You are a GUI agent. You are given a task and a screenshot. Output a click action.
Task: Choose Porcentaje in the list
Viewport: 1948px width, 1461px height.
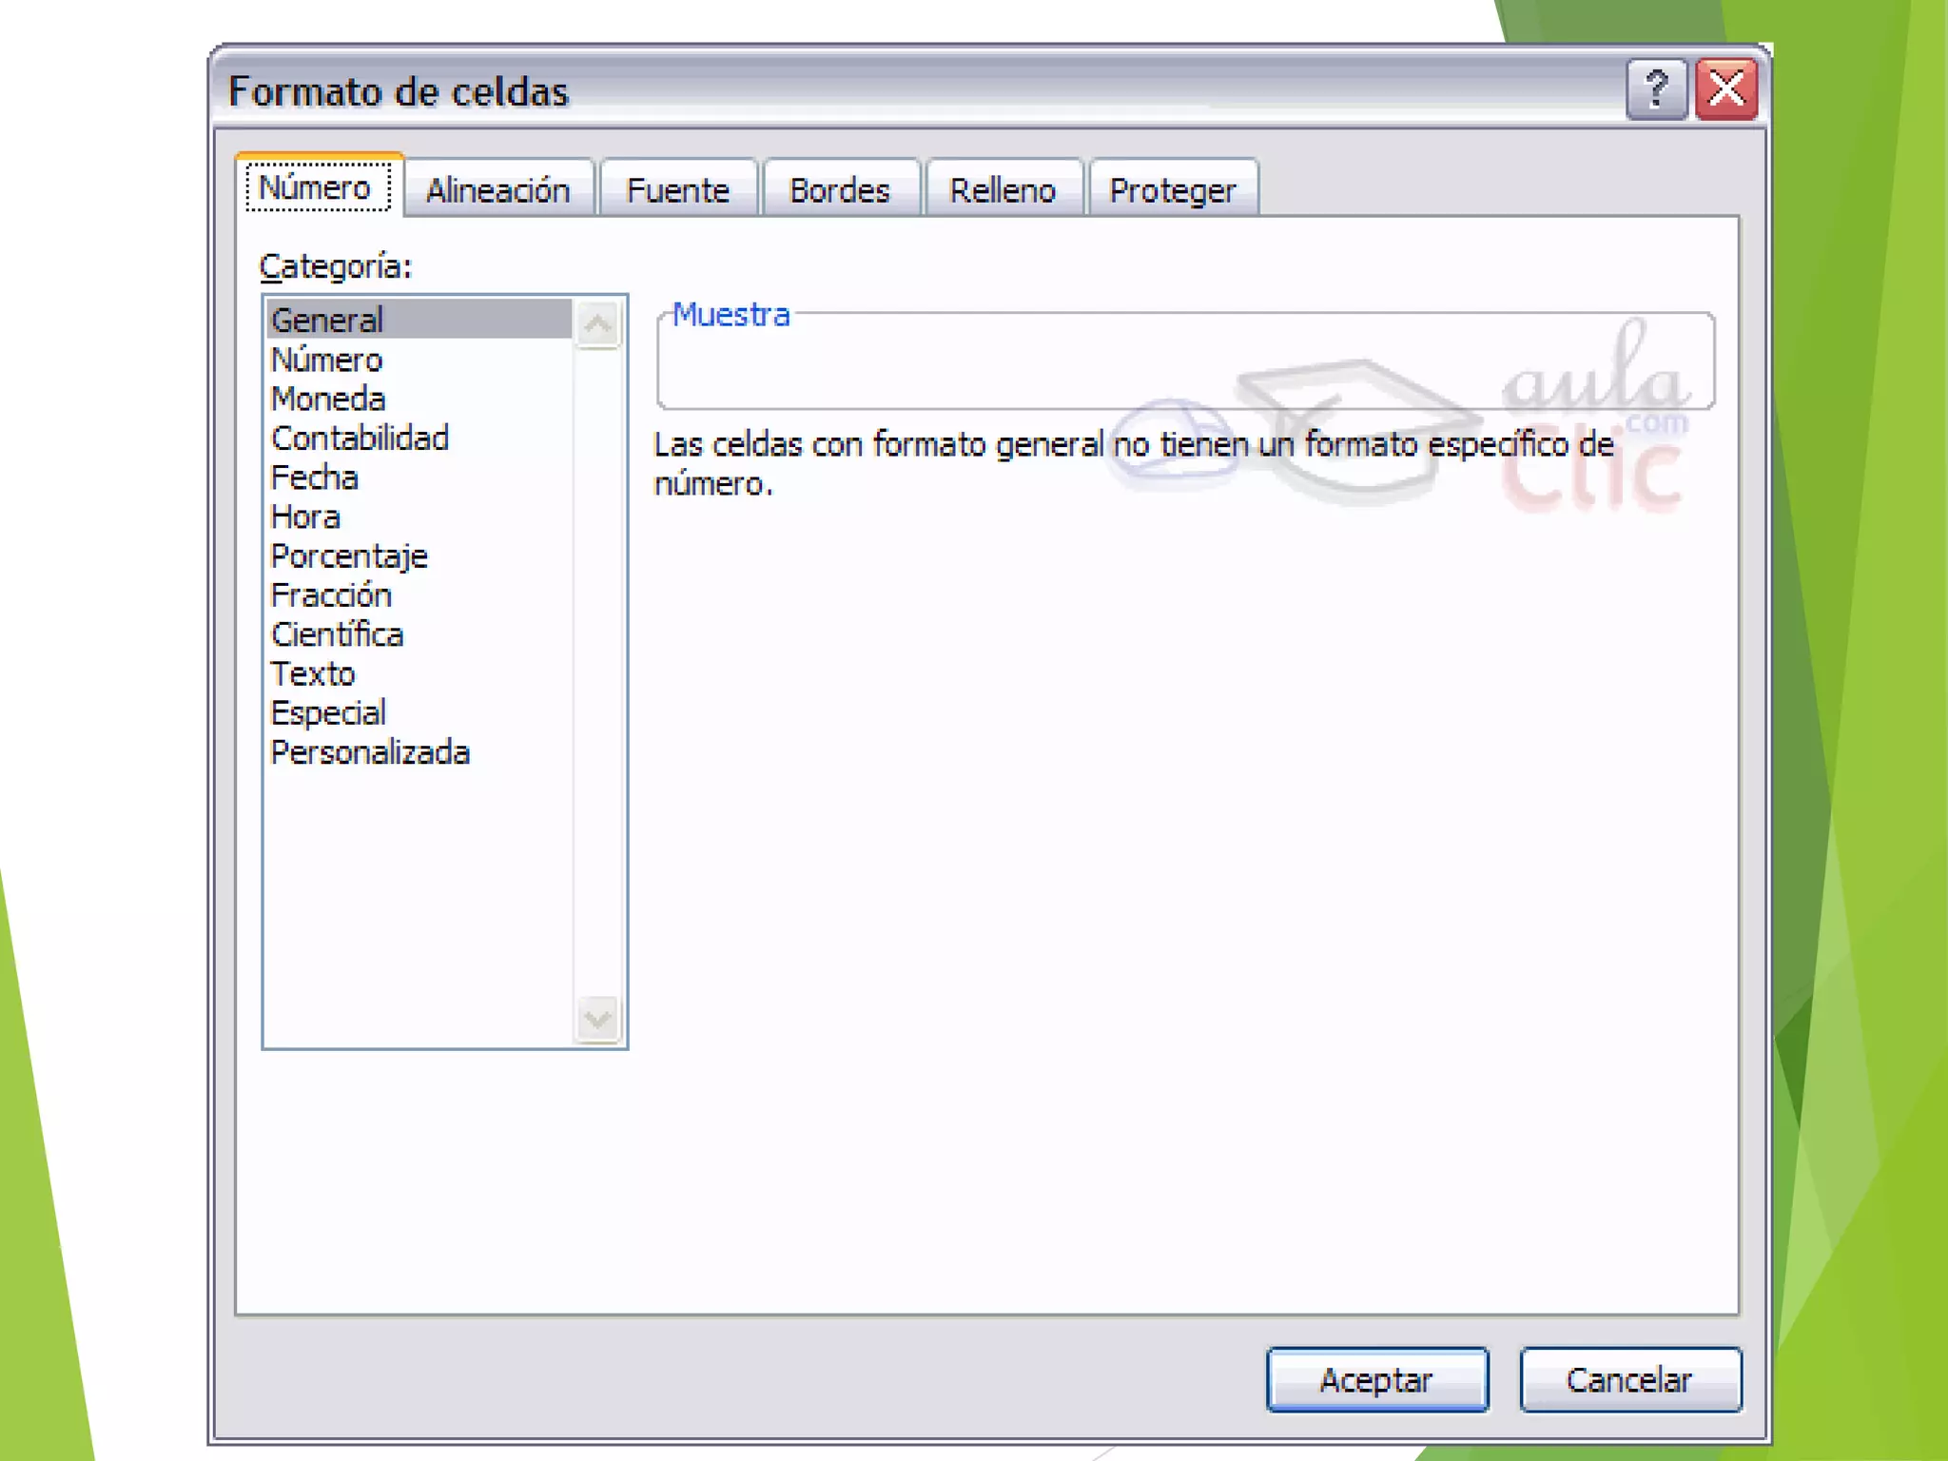point(349,556)
